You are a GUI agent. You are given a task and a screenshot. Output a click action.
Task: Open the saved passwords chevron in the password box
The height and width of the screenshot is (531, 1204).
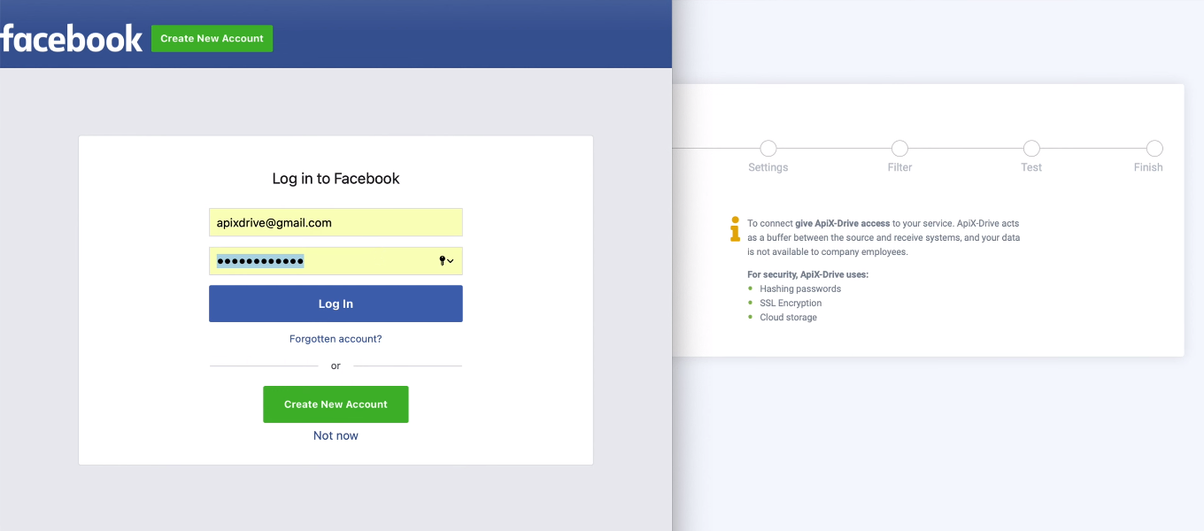[x=451, y=261]
